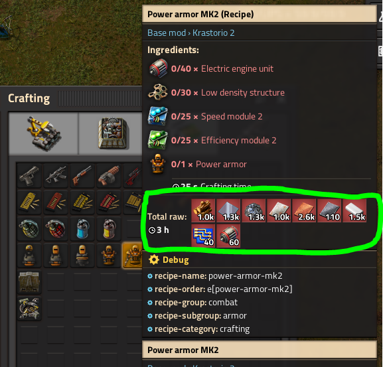Select the red piercing rounds magazine recipe
The width and height of the screenshot is (383, 367).
coord(56,202)
